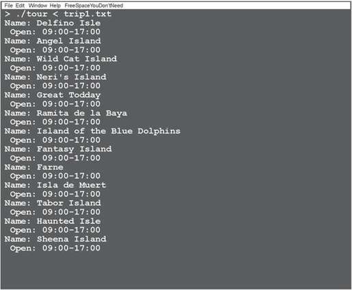Image resolution: width=352 pixels, height=290 pixels.
Task: Click the ./tour < trip1.txt command line
Action: click(x=58, y=14)
